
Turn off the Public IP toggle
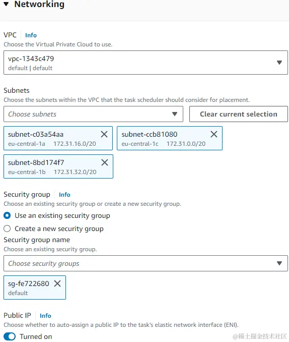tap(10, 336)
